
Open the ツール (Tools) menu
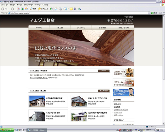37,5
